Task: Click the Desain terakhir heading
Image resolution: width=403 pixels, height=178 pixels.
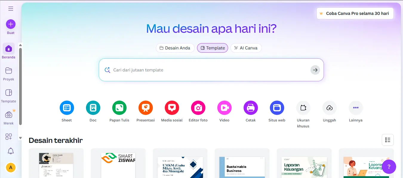Action: 56,140
